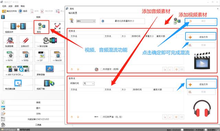Click the -> MKV conversion icon
Viewport: 220px width, 131px height.
click(x=26, y=56)
